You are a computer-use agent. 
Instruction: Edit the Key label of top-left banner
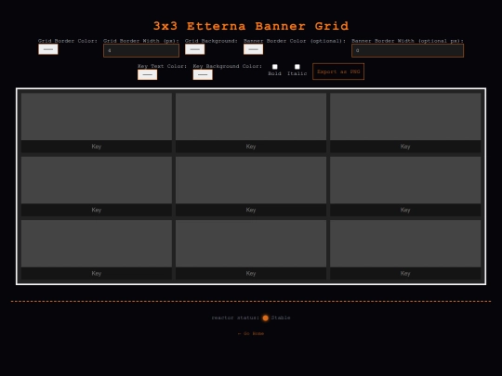pos(97,147)
